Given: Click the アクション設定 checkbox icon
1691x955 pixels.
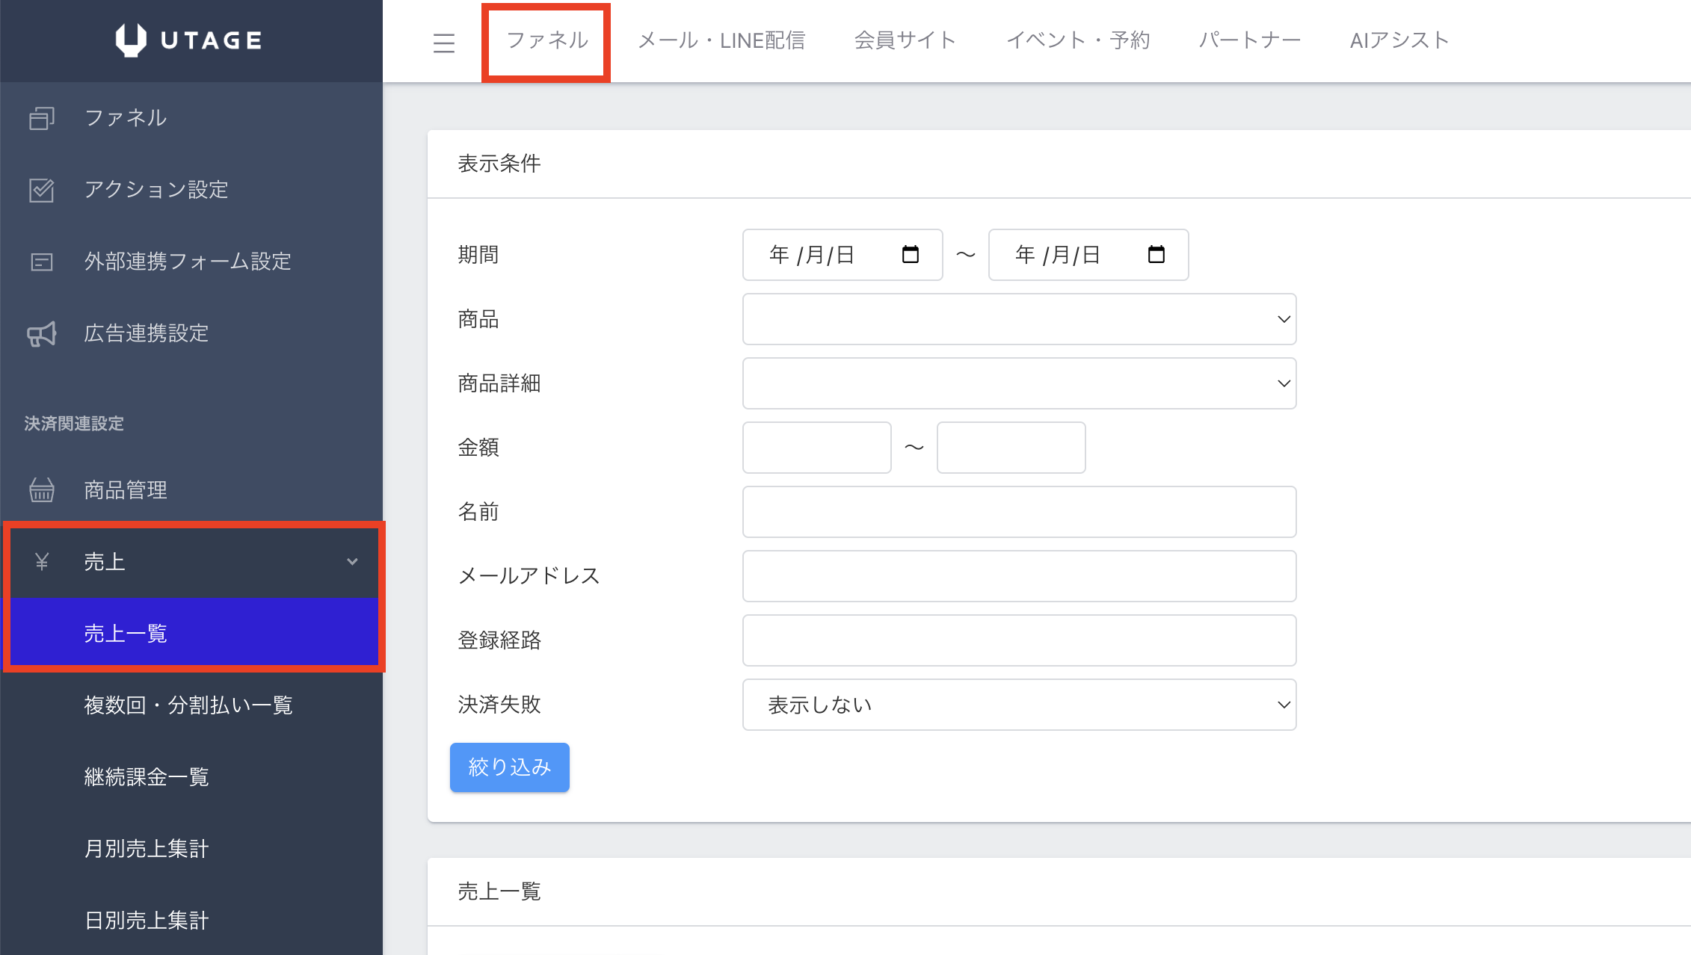Looking at the screenshot, I should (x=42, y=190).
